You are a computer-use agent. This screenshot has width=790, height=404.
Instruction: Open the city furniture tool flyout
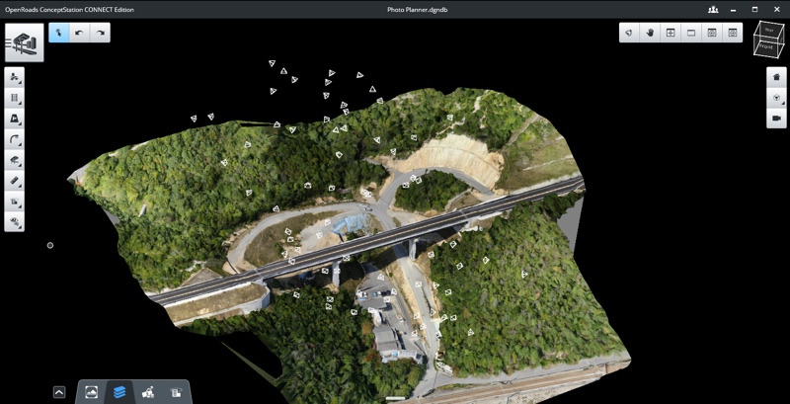(14, 202)
